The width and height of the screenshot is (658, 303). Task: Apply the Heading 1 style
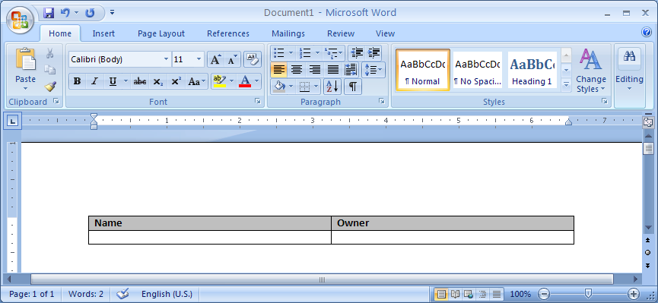coord(532,70)
